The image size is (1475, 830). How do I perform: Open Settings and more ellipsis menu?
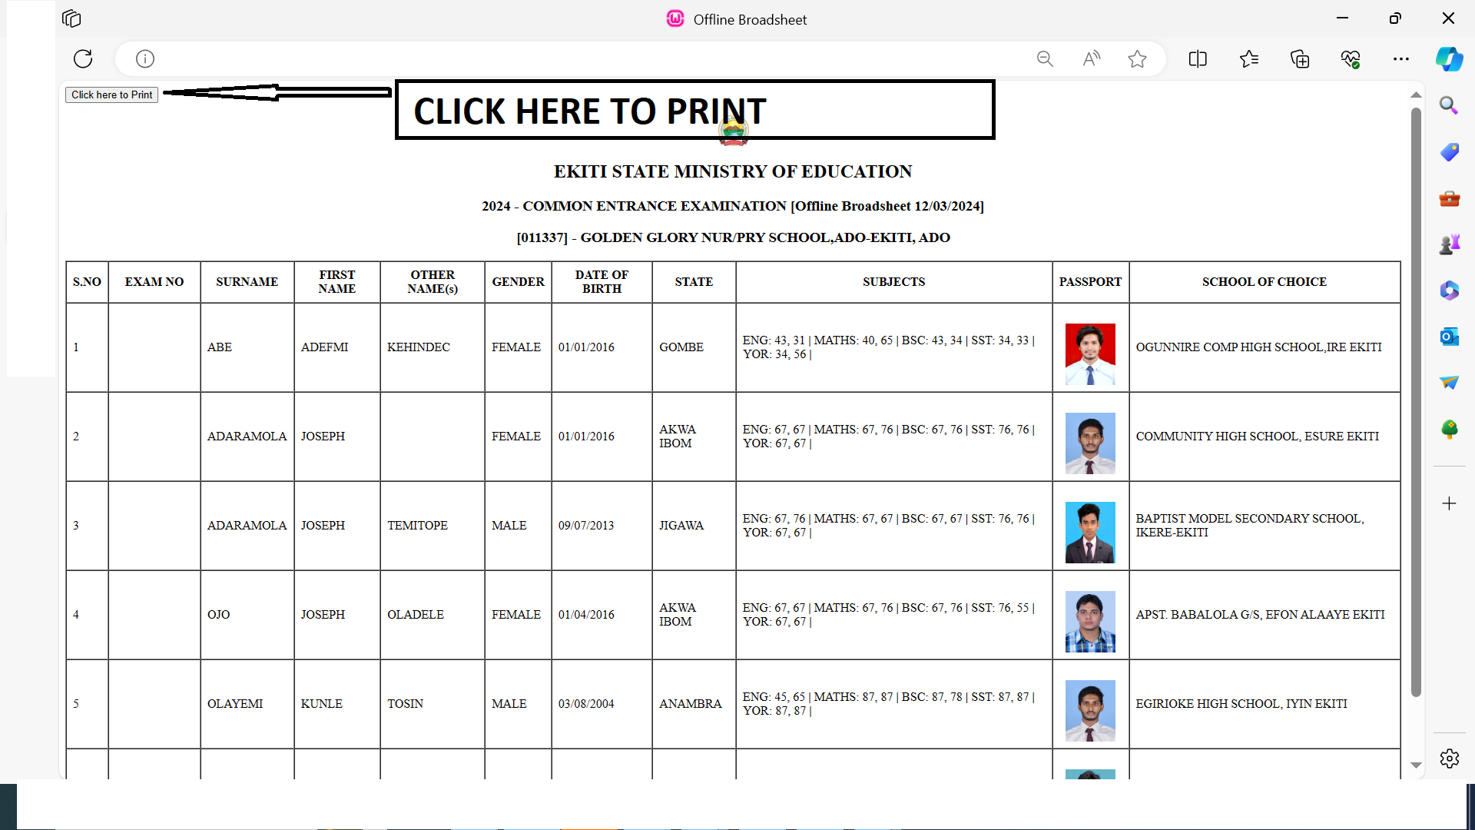tap(1401, 58)
